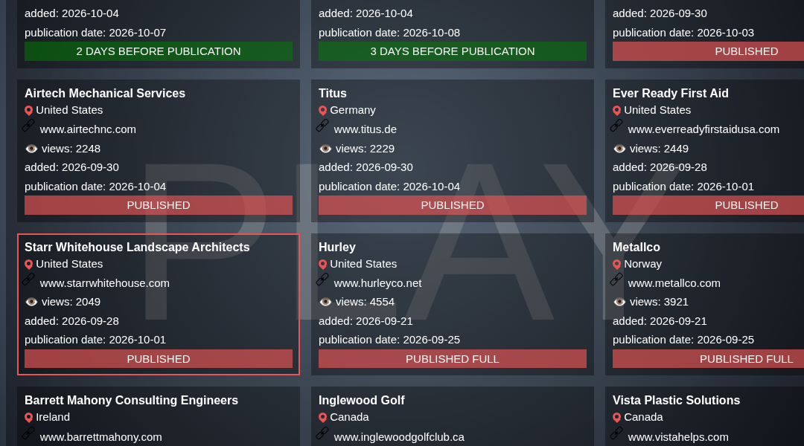Click the eye icon next to views: 2049
The height and width of the screenshot is (446, 804).
click(x=31, y=302)
